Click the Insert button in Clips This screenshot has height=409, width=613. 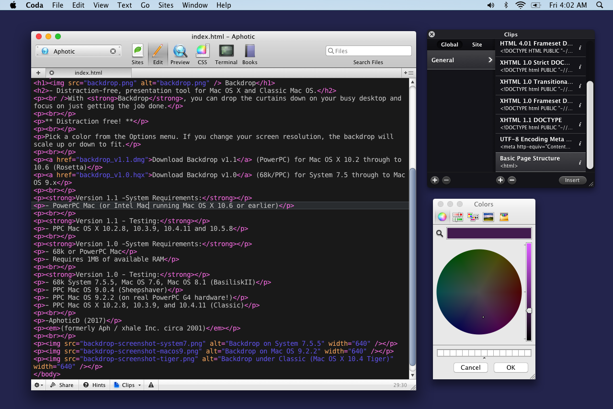tap(572, 180)
